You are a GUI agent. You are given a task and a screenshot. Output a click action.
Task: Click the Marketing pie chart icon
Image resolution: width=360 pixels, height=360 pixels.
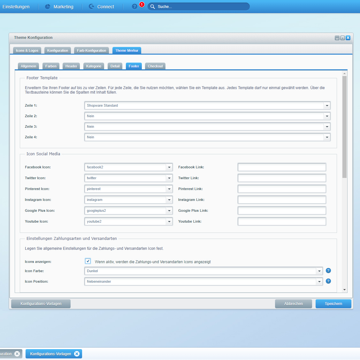pos(48,7)
